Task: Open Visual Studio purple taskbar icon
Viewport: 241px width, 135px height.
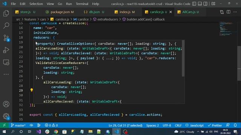Action: click(38, 132)
